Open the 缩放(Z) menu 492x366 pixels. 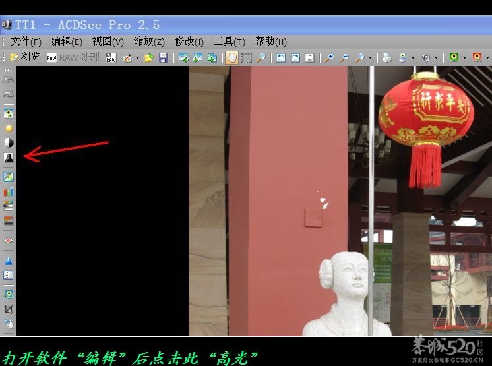[149, 42]
